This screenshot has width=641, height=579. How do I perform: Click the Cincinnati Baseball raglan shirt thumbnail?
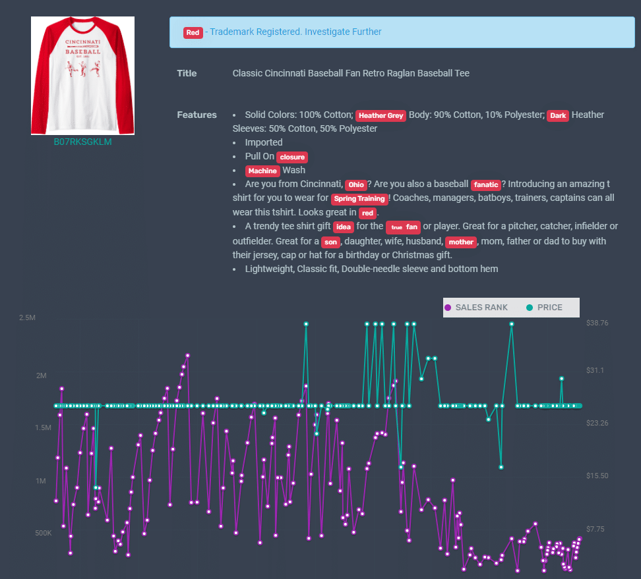point(82,76)
